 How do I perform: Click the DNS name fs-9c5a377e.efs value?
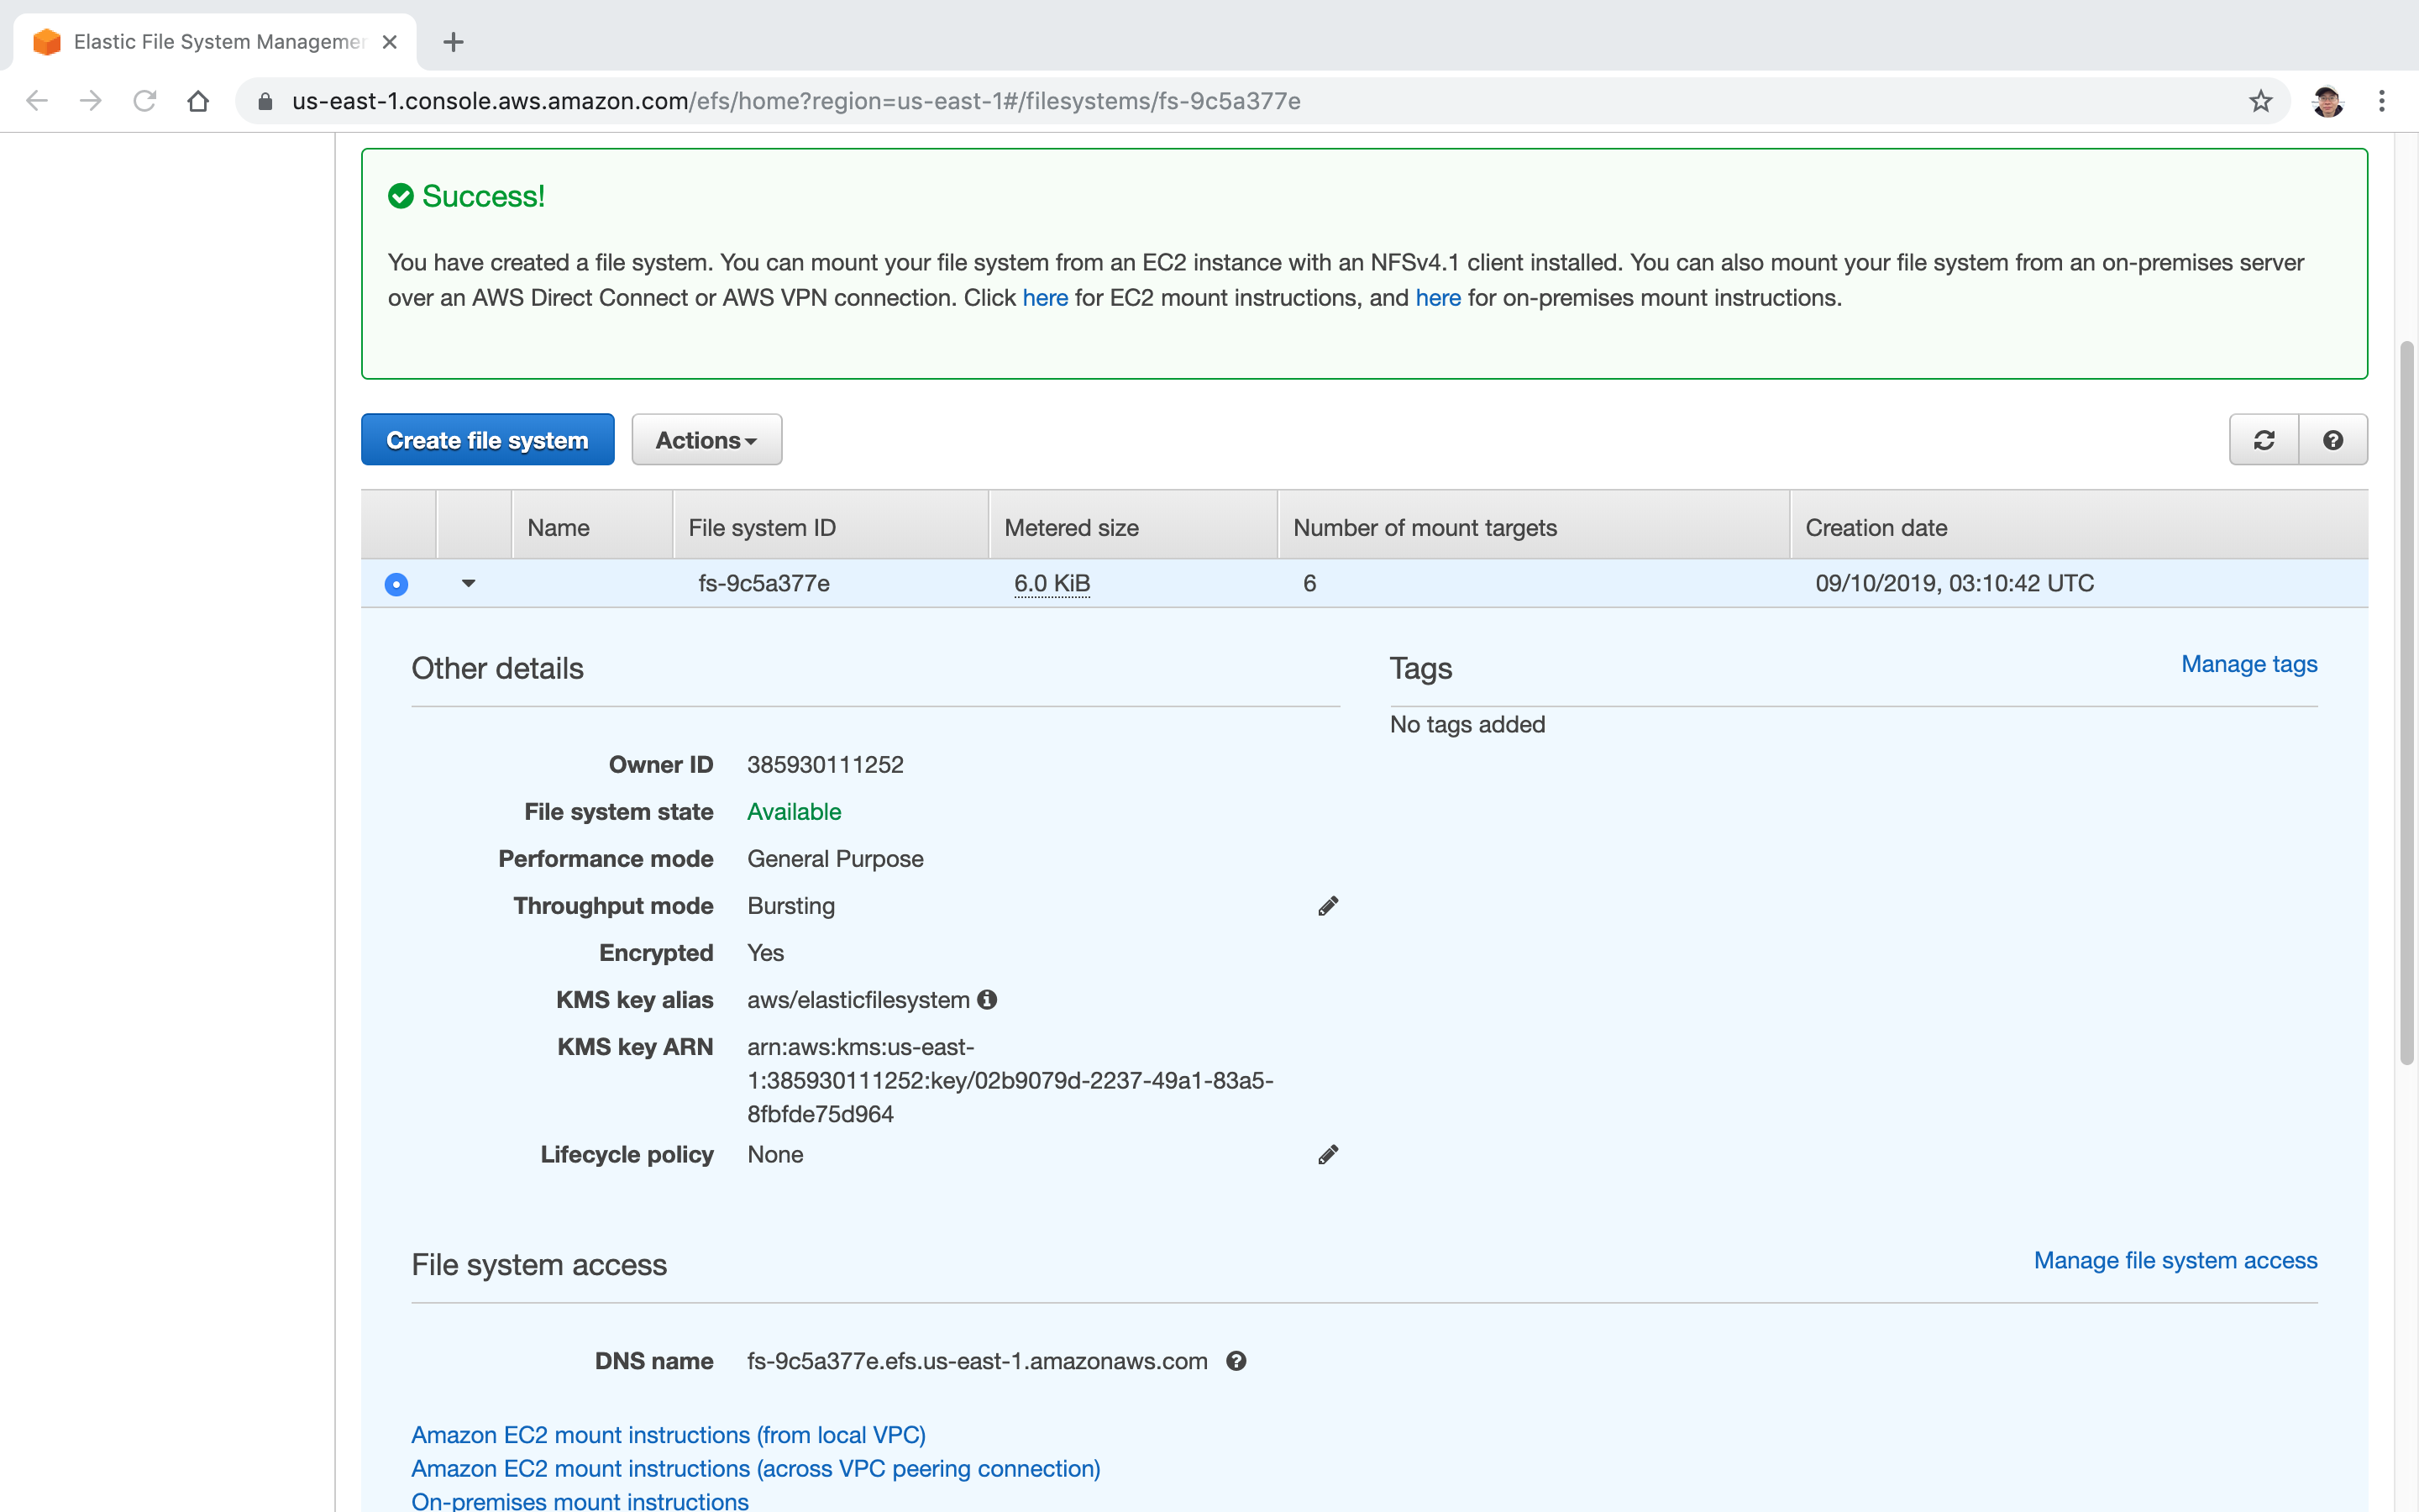(x=977, y=1361)
